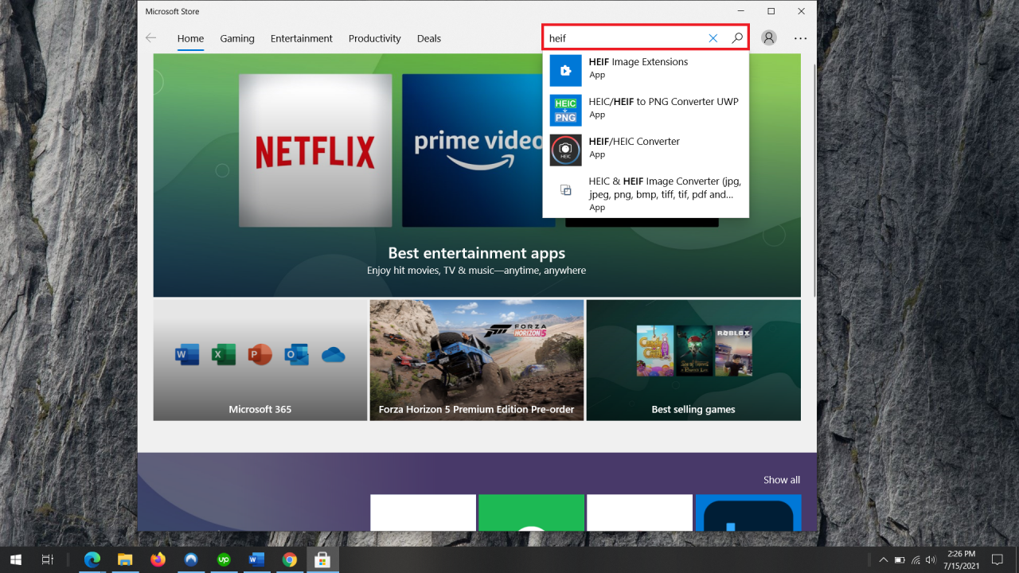Clear the search box with the X icon

point(713,37)
